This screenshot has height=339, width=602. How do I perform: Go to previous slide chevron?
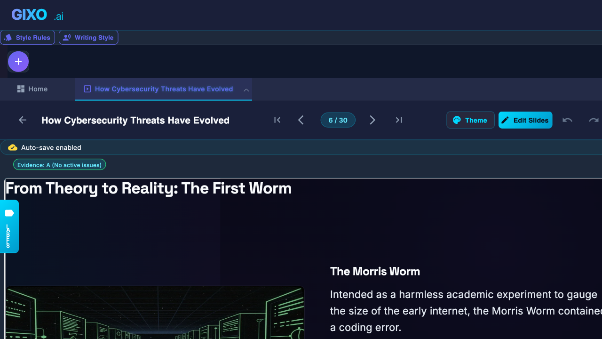pos(301,120)
